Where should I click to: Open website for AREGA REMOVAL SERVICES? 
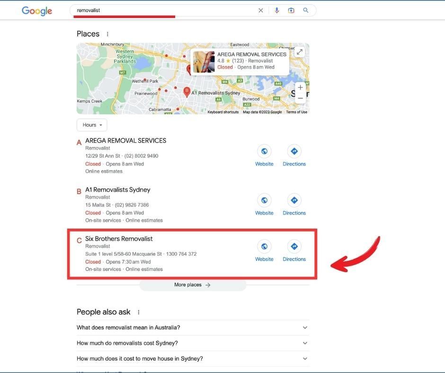pos(264,155)
